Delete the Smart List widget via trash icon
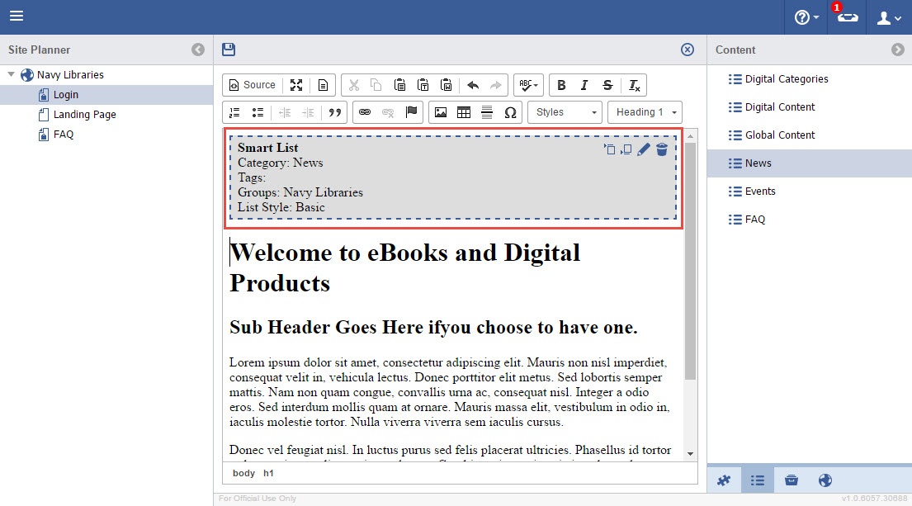 click(x=662, y=149)
